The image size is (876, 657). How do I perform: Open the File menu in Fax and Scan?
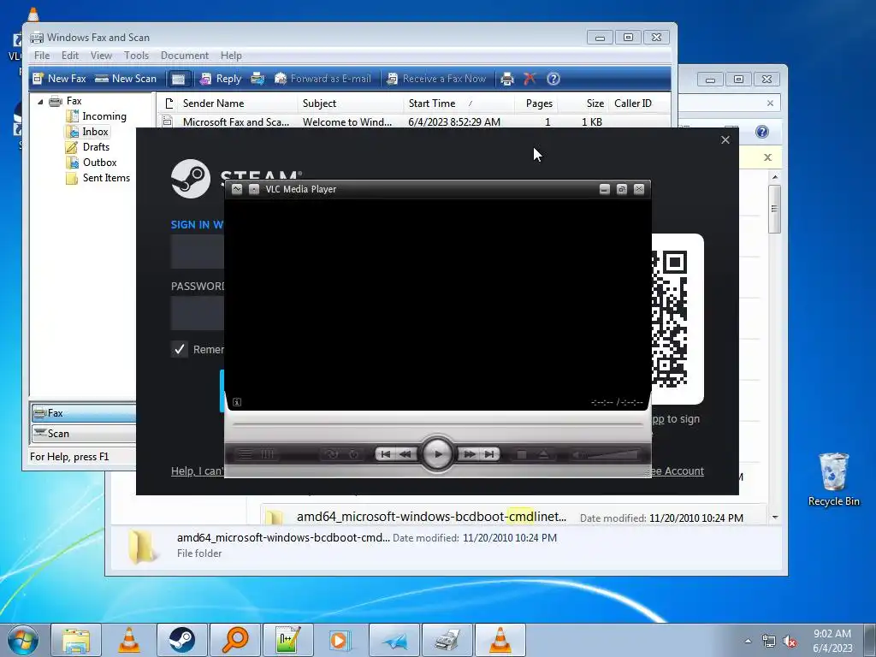(x=42, y=56)
